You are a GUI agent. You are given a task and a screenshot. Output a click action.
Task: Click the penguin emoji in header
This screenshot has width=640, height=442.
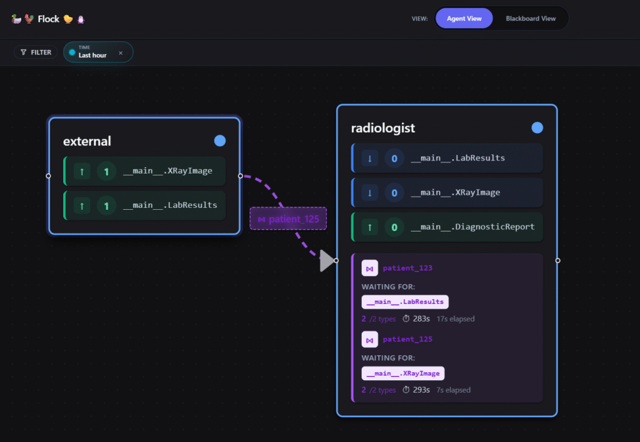pos(81,19)
